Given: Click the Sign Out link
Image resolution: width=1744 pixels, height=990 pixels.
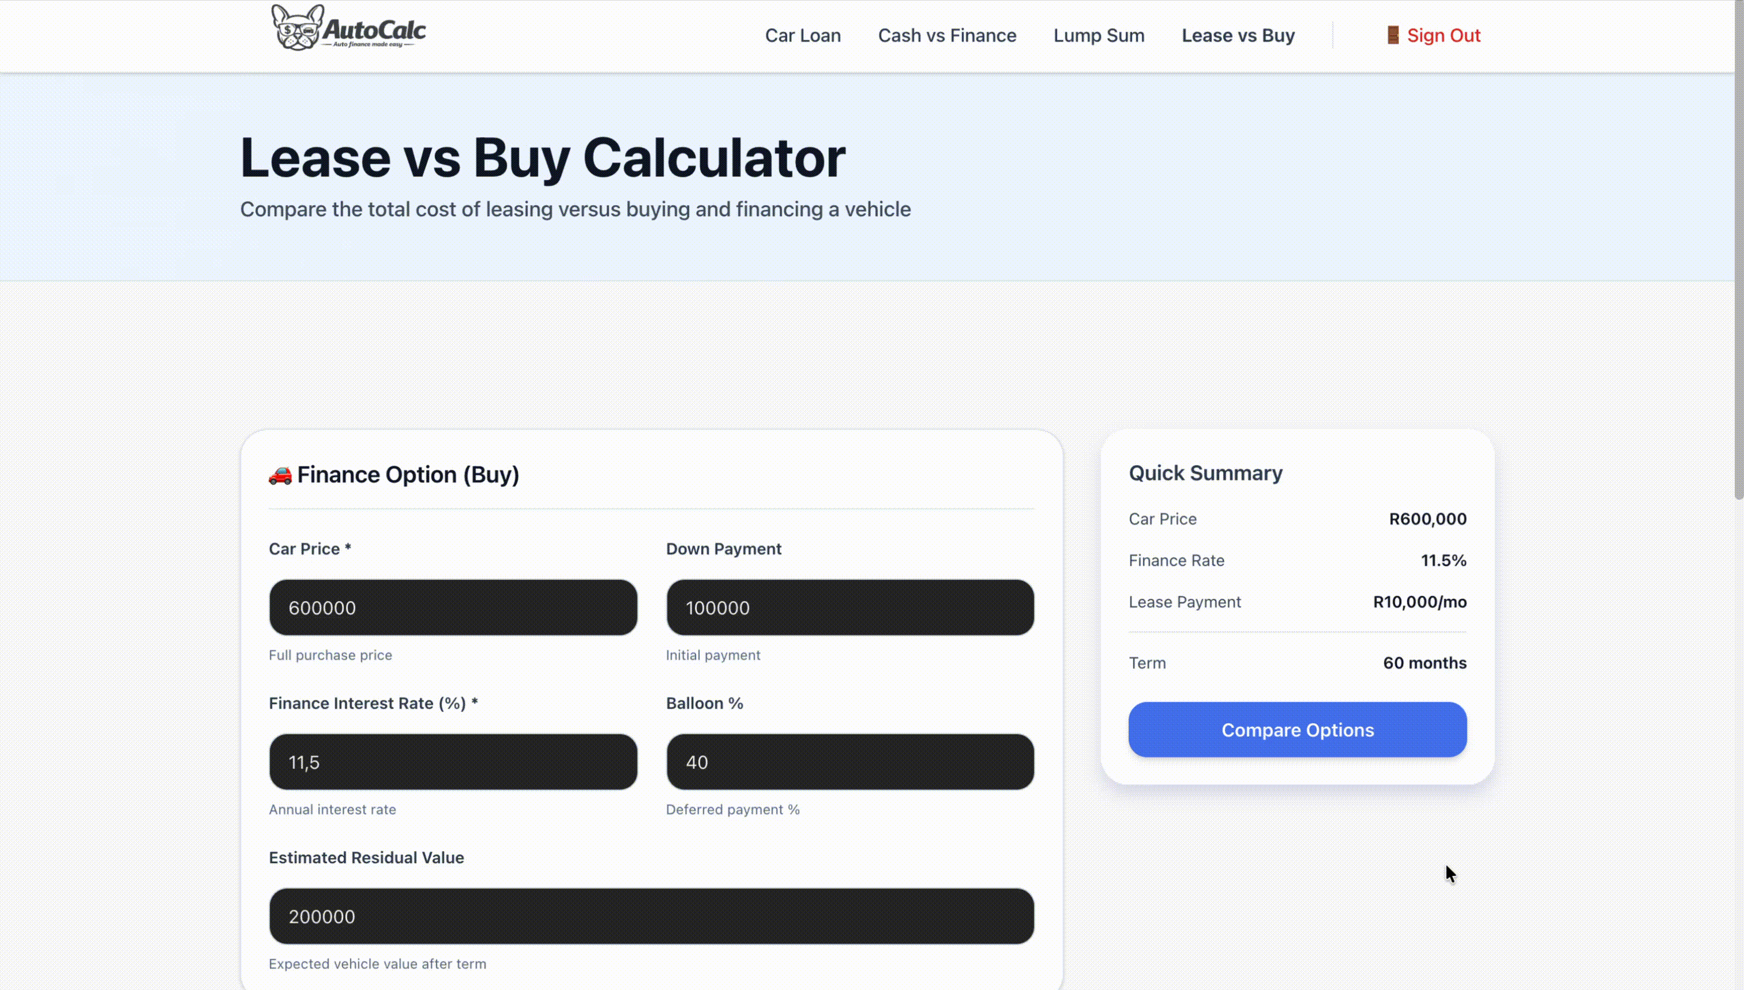Looking at the screenshot, I should point(1443,35).
